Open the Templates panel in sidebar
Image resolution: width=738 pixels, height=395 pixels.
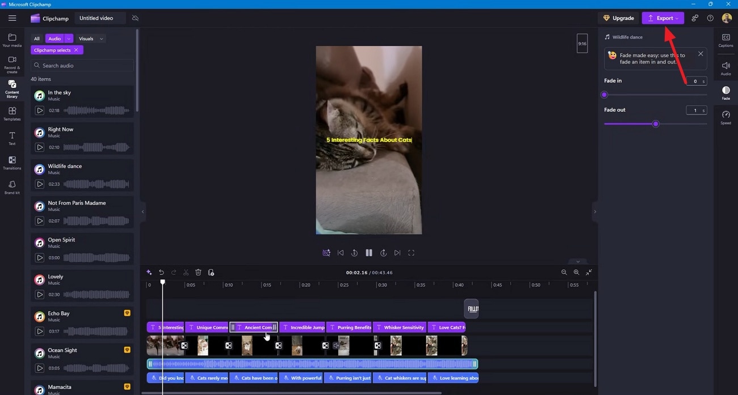pyautogui.click(x=11, y=114)
